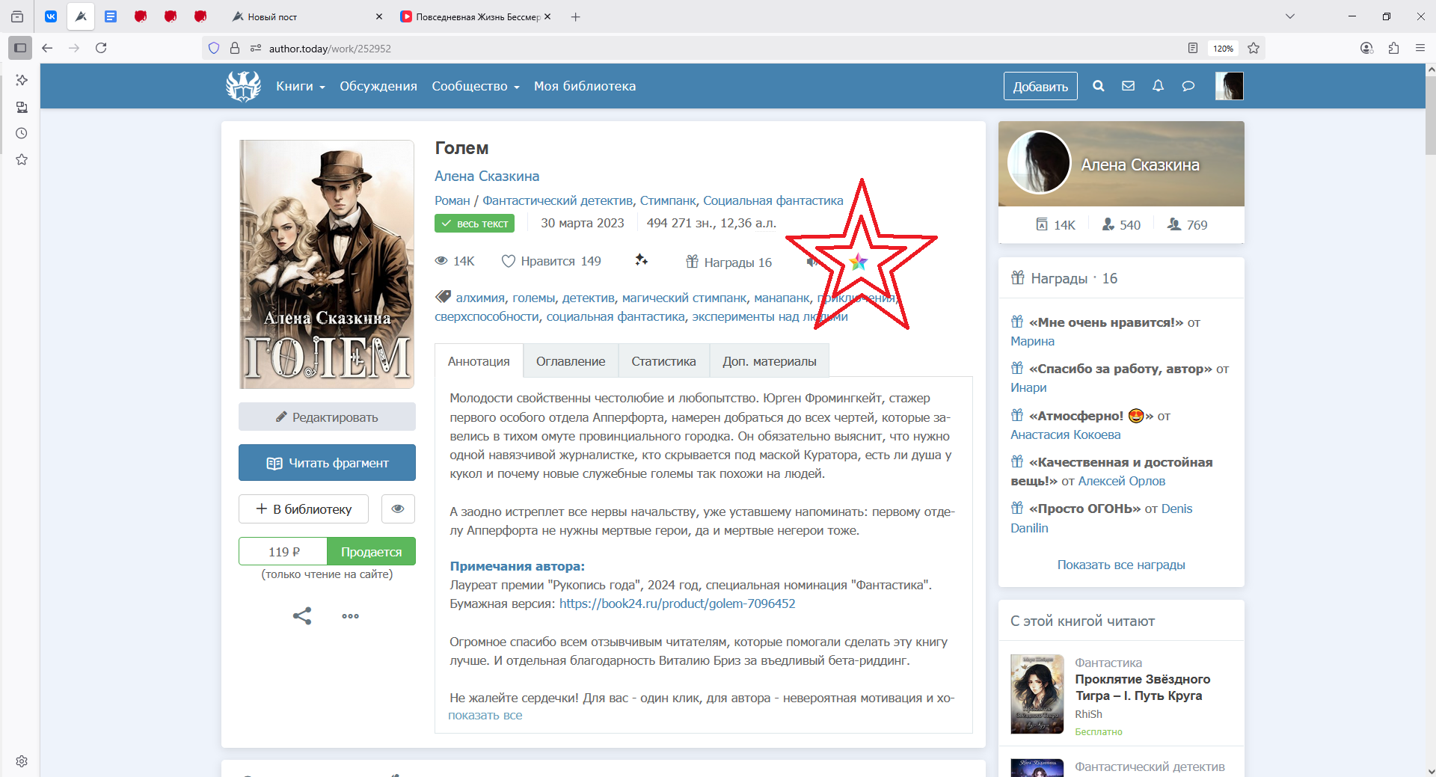Open messages envelope icon in header
The width and height of the screenshot is (1436, 777).
click(1128, 86)
